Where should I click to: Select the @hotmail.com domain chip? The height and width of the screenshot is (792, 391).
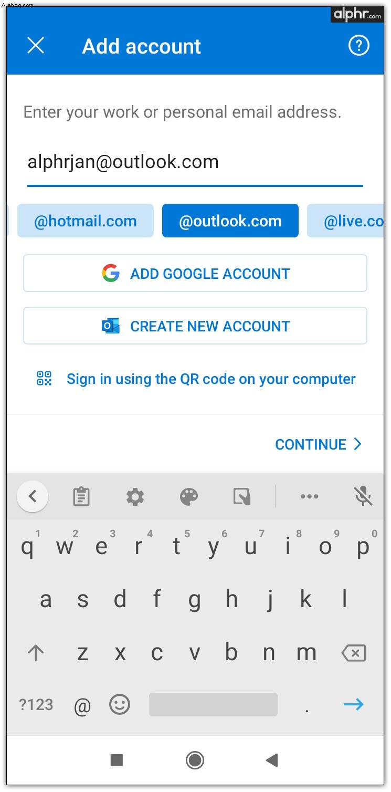[86, 221]
